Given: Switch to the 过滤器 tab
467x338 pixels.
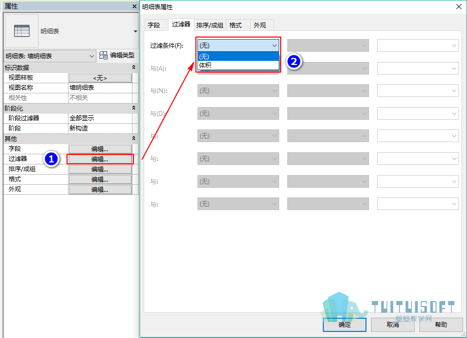Looking at the screenshot, I should pos(181,24).
